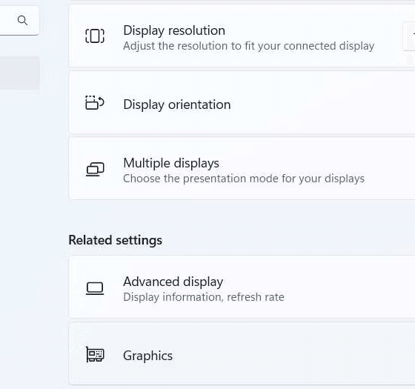Click the Multiple displays monitors icon
This screenshot has width=415, height=389.
coord(95,169)
